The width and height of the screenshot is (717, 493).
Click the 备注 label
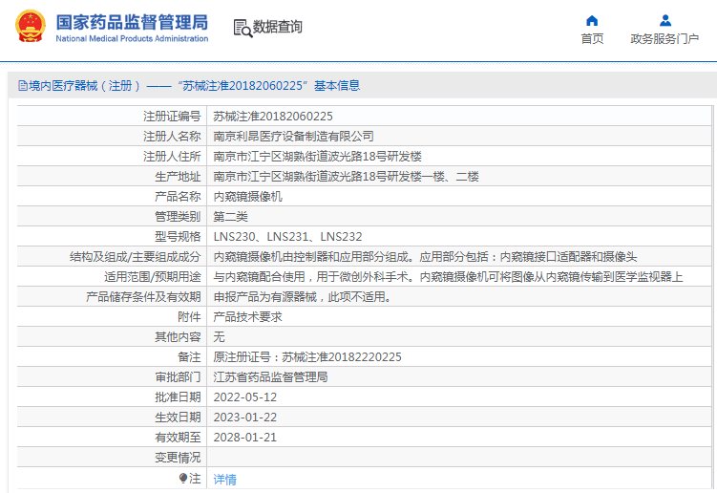[x=189, y=357]
